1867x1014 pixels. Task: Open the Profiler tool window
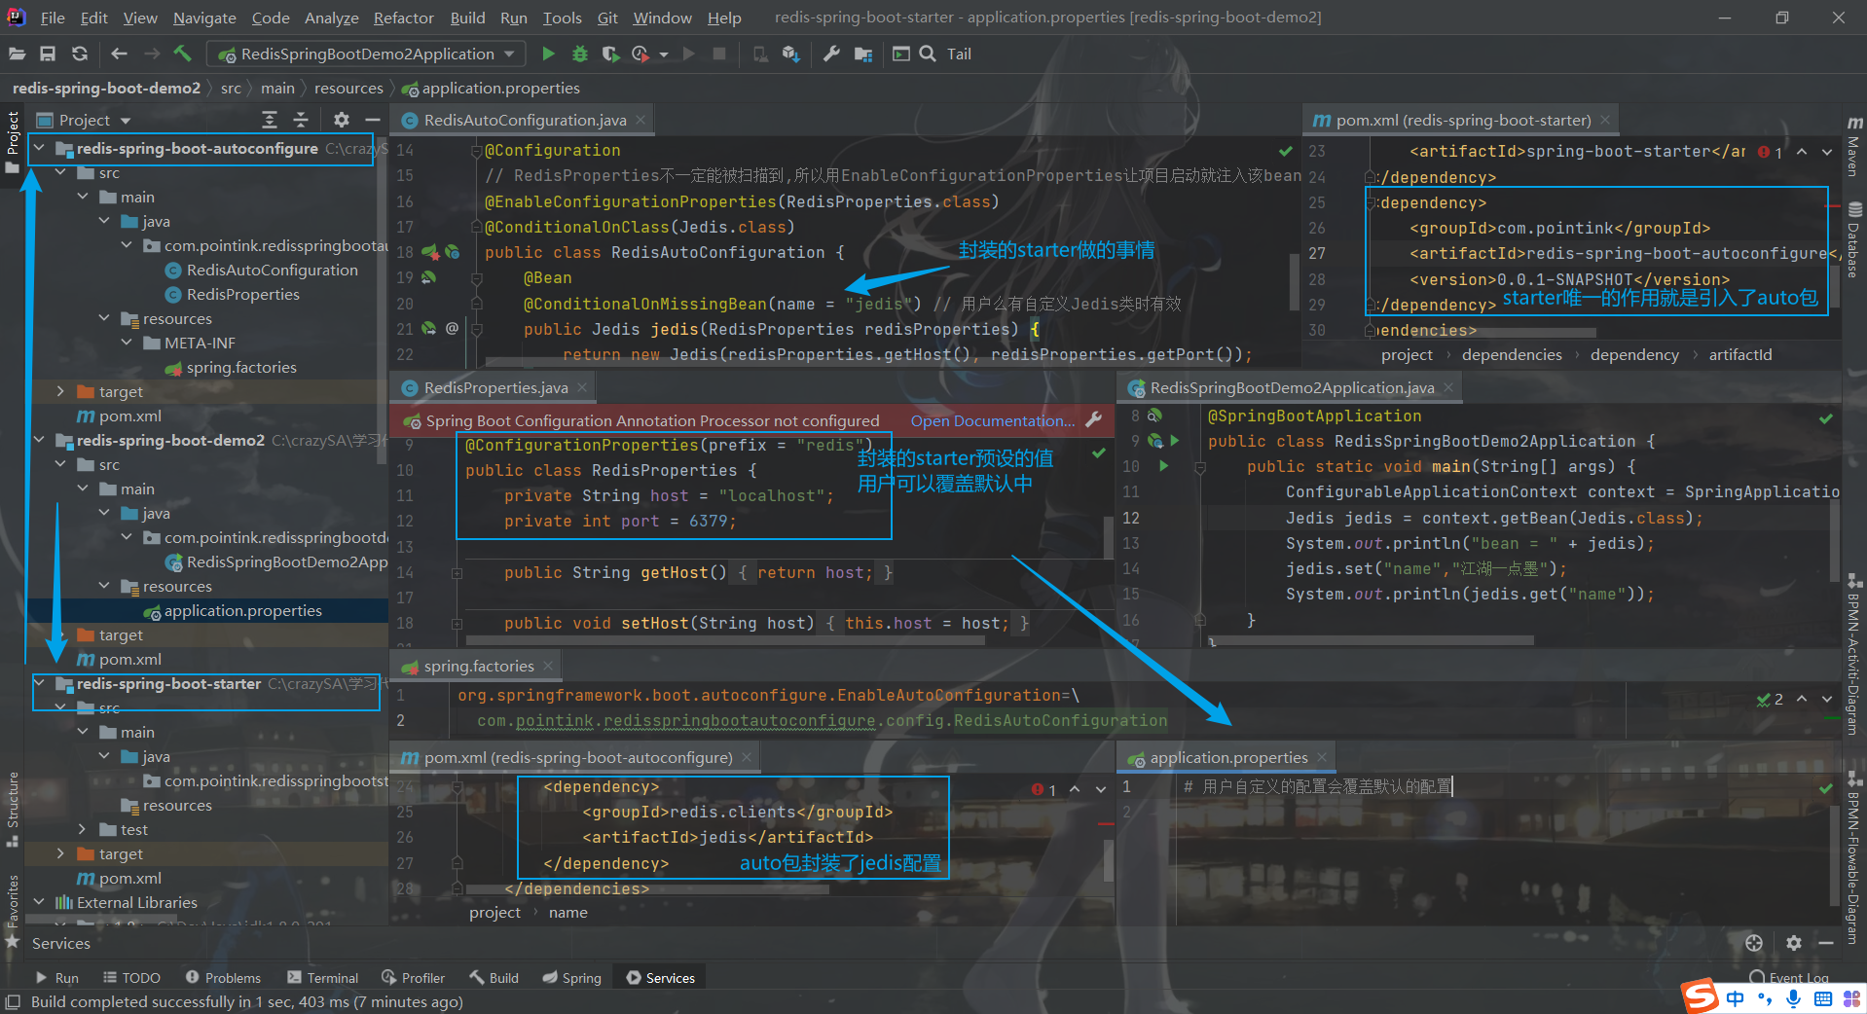click(413, 977)
